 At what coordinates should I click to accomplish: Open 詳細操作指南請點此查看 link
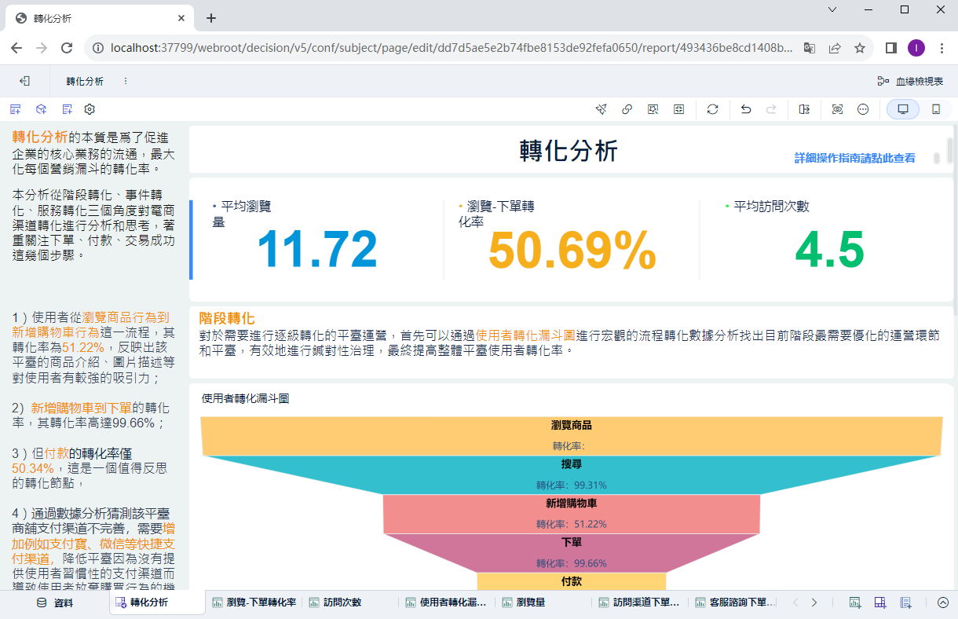pyautogui.click(x=854, y=157)
